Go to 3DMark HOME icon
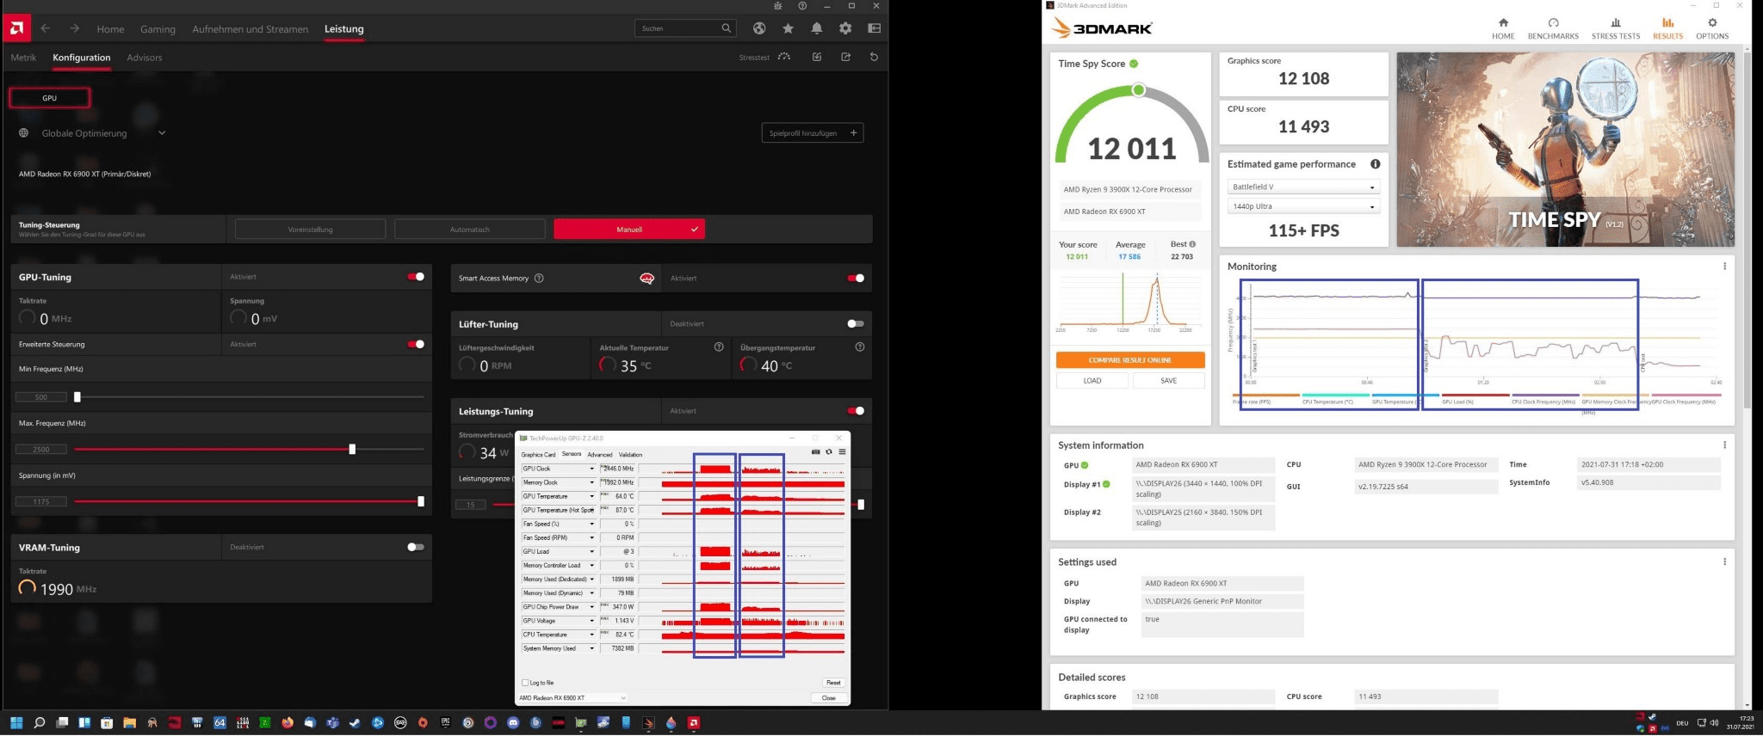1763x736 pixels. (x=1503, y=23)
